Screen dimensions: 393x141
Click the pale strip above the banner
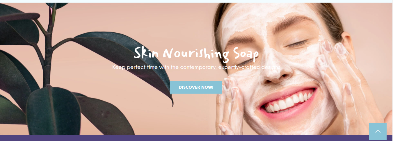pyautogui.click(x=196, y=1)
